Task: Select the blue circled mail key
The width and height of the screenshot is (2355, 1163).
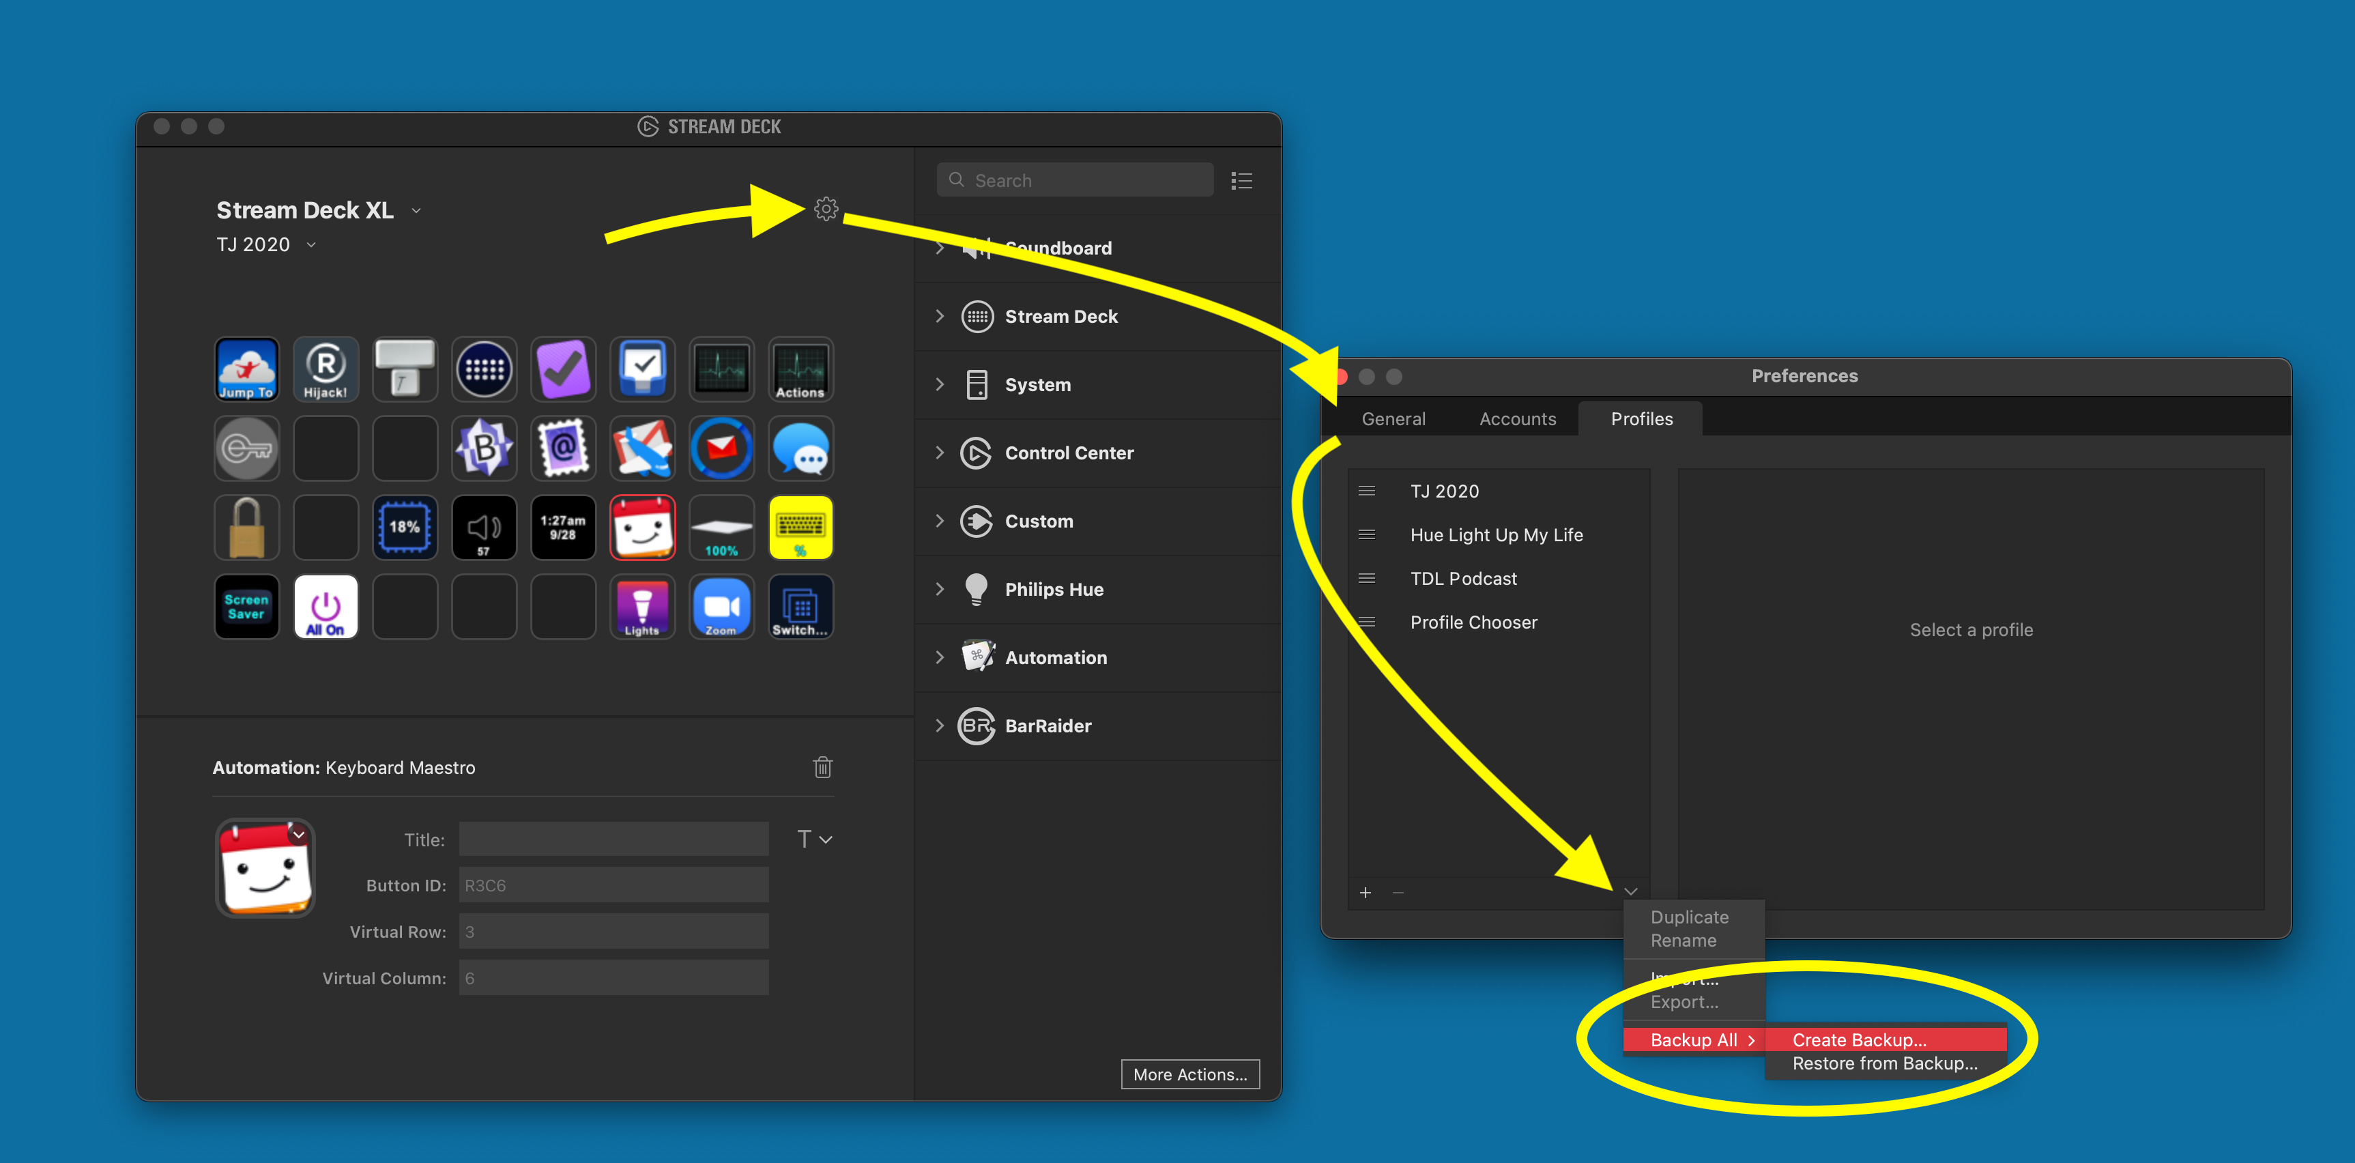Action: tap(721, 448)
